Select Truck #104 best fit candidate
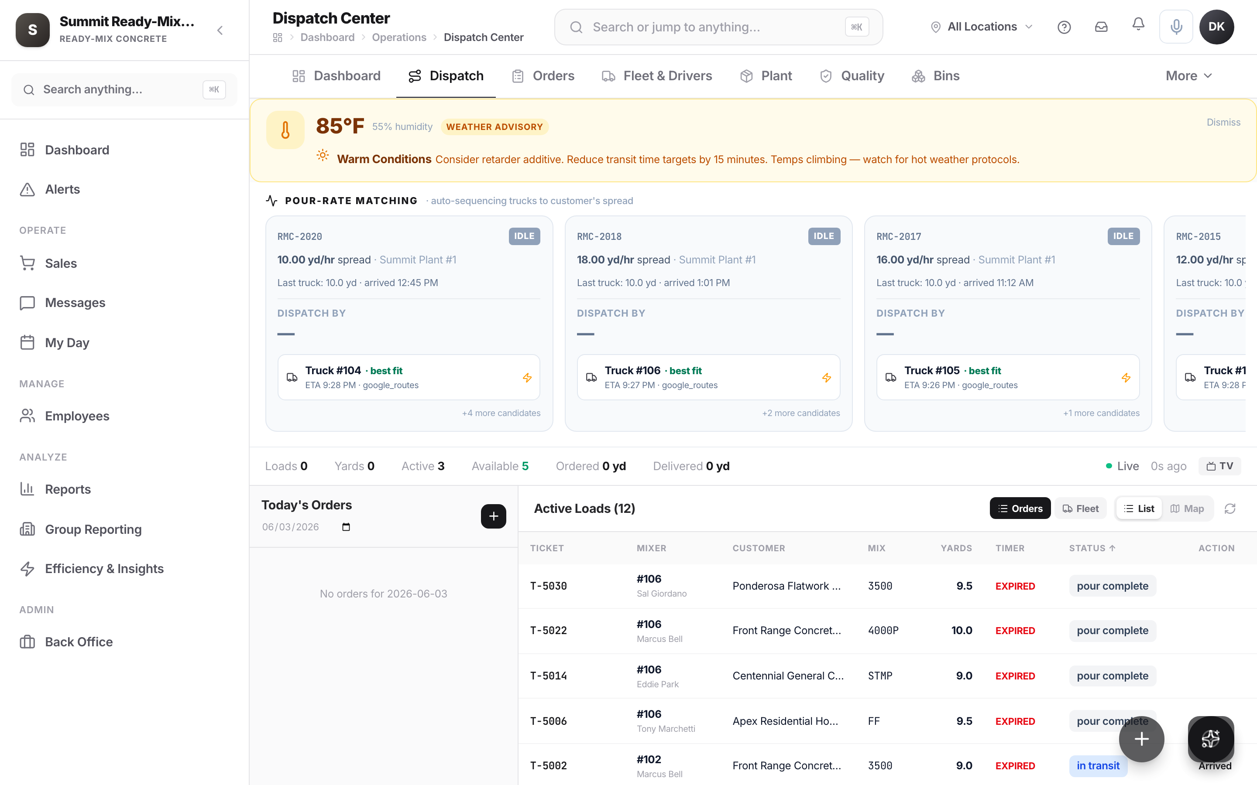The width and height of the screenshot is (1257, 785). [409, 377]
